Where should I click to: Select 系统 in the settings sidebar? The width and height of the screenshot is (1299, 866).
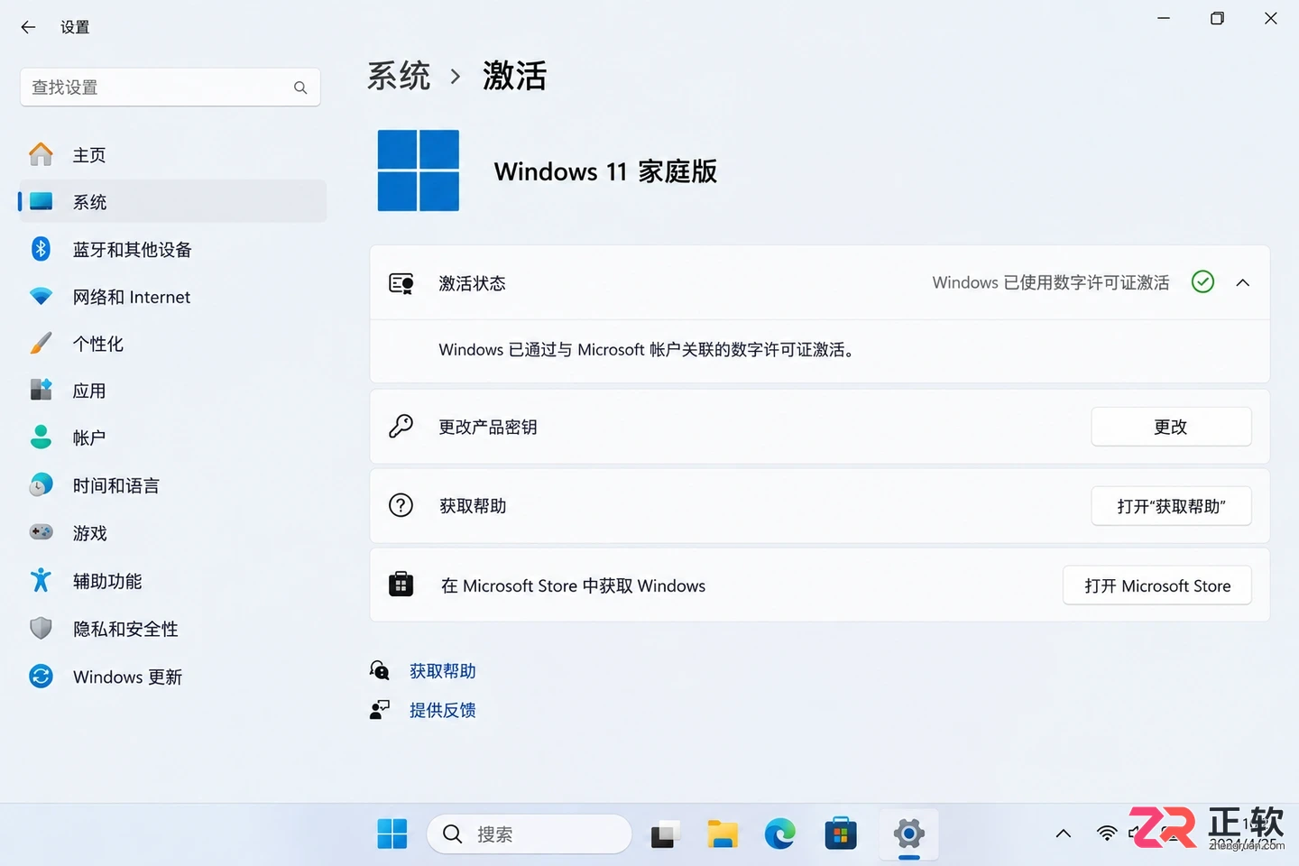click(172, 201)
